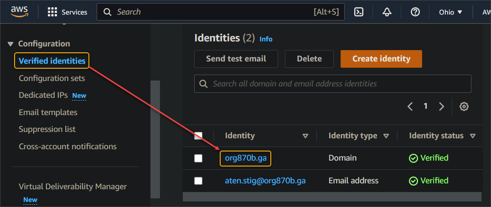Sort by the Identity column

click(305, 136)
